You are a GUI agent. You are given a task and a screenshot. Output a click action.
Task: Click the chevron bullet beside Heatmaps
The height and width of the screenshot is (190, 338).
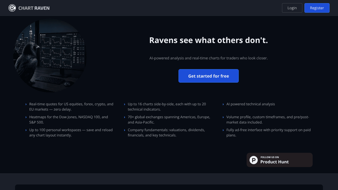tap(26, 117)
